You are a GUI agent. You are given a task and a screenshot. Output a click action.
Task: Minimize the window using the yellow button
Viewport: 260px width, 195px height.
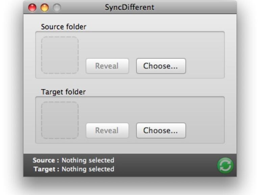[x=45, y=7]
